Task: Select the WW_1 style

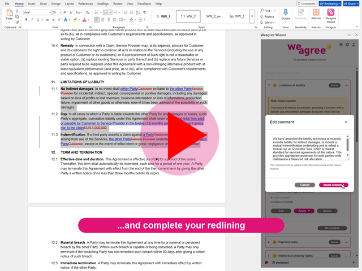Action: (x=163, y=16)
